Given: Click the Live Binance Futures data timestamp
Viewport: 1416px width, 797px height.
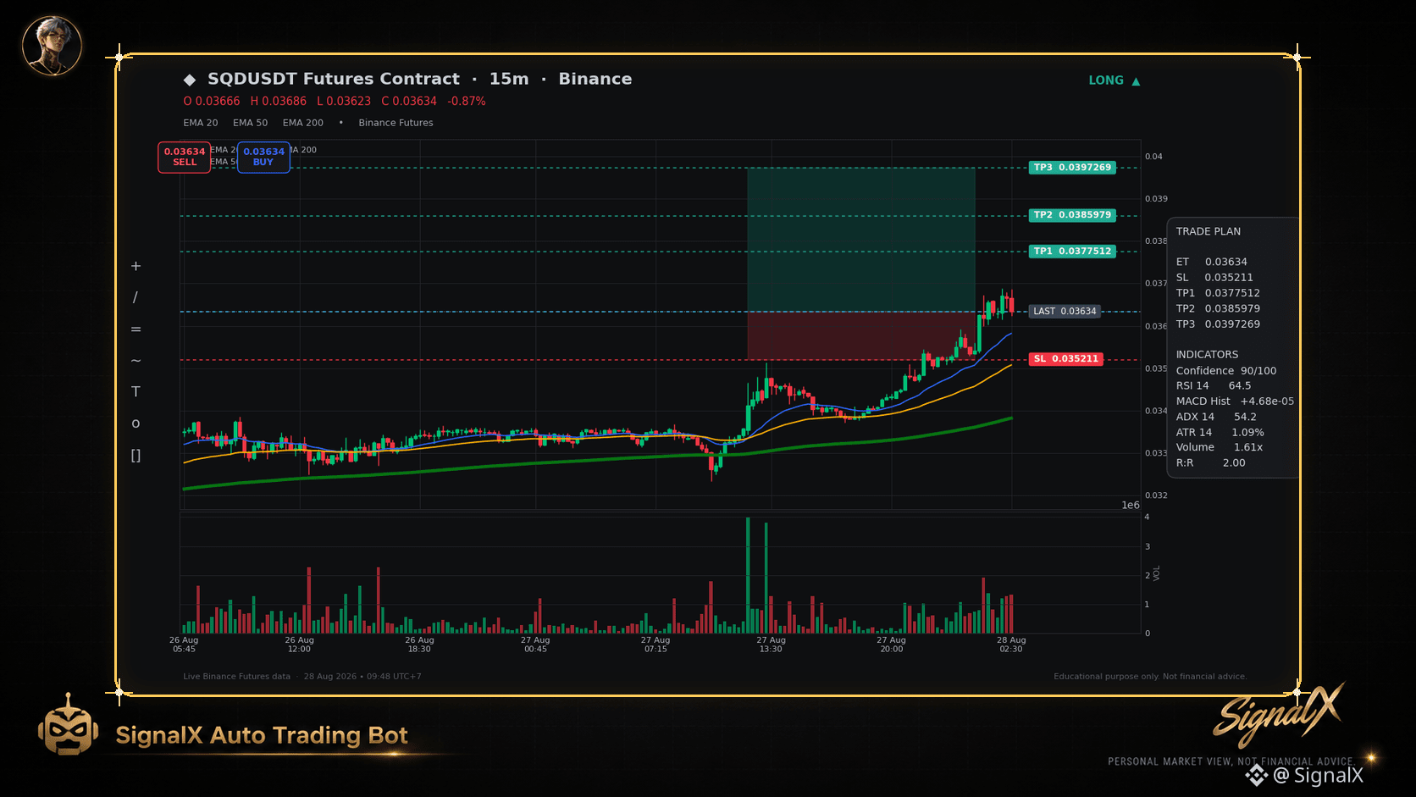Looking at the screenshot, I should pyautogui.click(x=302, y=677).
